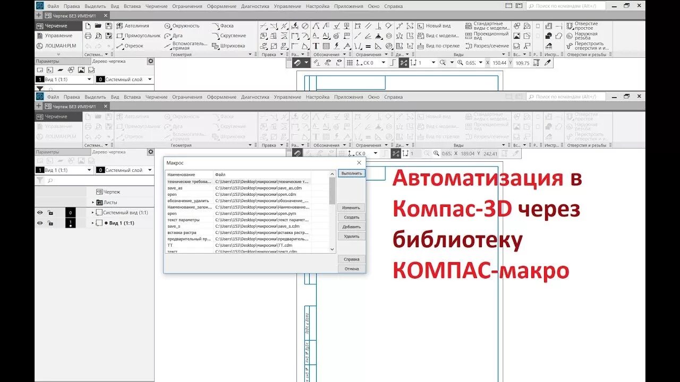Click Изменить in Макрос dialog
Screen dimensions: 680x382
pyautogui.click(x=351, y=207)
